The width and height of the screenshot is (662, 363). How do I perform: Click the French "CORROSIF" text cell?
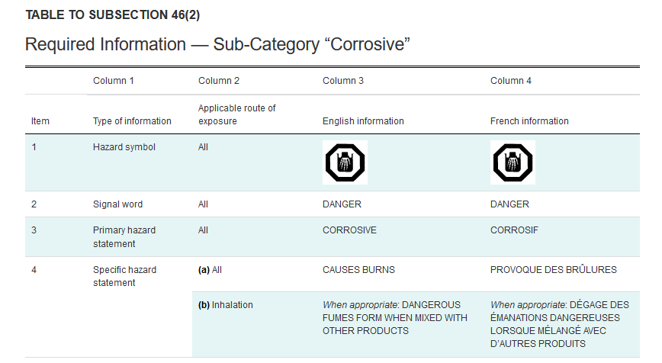[515, 230]
